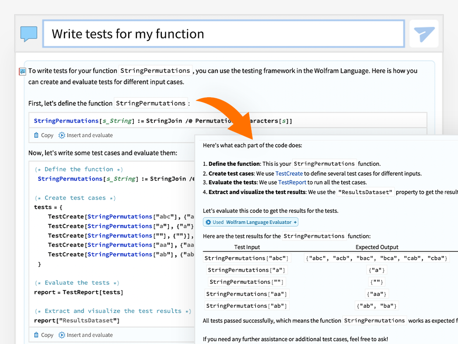
Task: Click the gear icon of the first Insert and evaluate
Action: 62,135
